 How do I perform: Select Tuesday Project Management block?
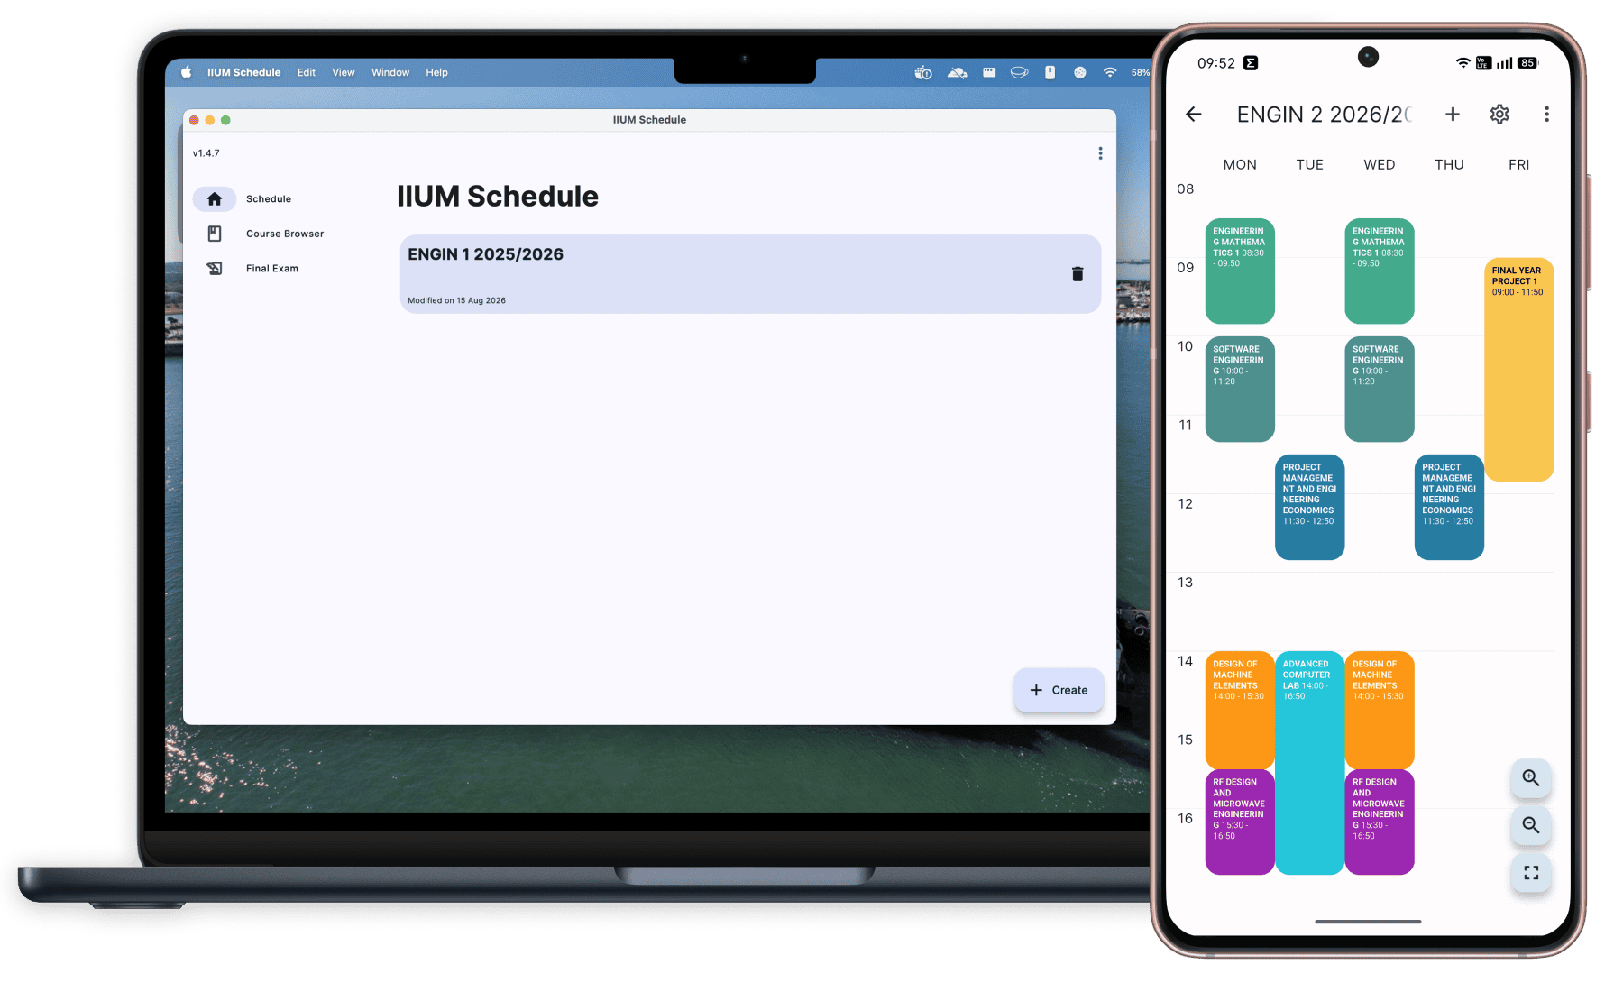coord(1310,507)
